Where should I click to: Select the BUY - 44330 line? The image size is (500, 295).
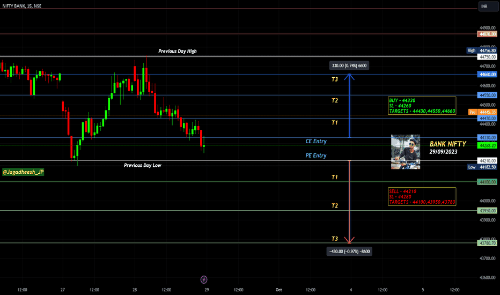pyautogui.click(x=402, y=100)
